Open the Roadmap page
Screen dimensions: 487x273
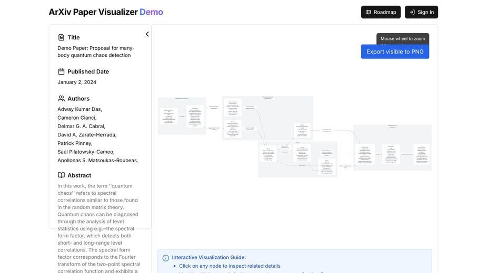point(381,12)
